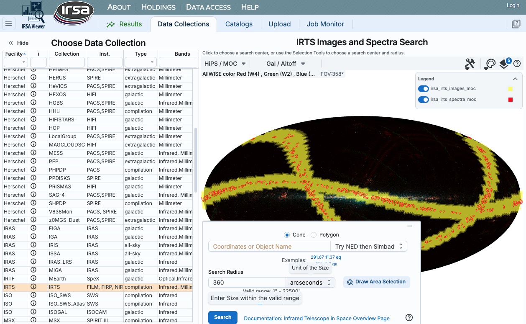This screenshot has width=526, height=324.
Task: Show info for the MEarth collection
Action: coord(33,278)
